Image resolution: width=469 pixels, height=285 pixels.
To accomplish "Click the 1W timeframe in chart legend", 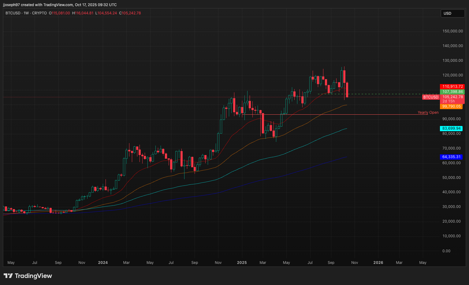I will click(x=26, y=13).
